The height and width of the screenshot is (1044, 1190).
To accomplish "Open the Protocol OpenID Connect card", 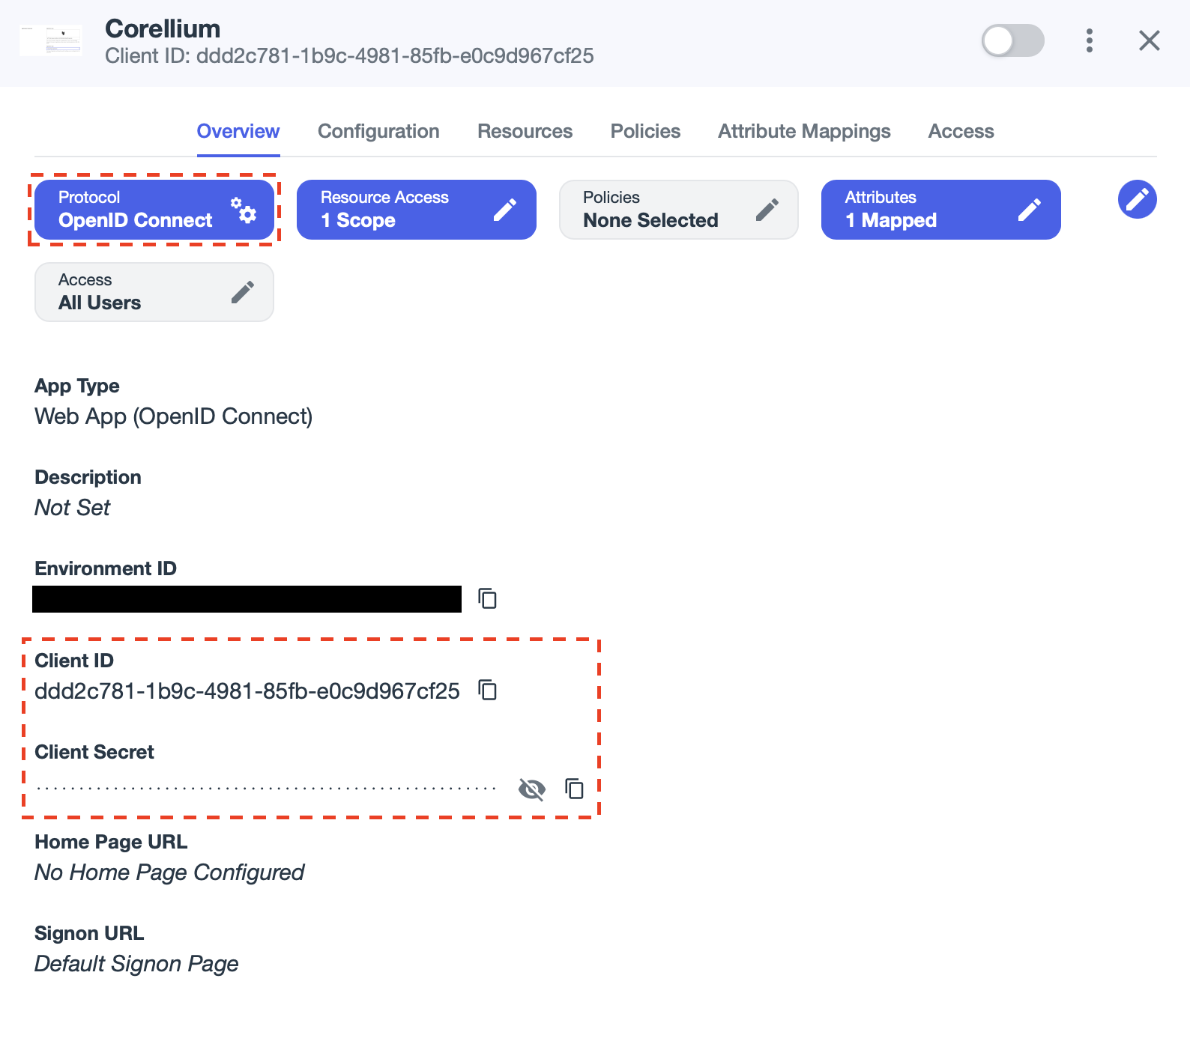I will pyautogui.click(x=154, y=210).
